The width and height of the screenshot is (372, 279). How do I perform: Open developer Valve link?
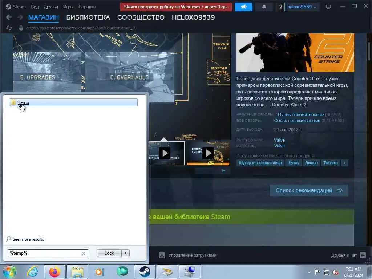tap(279, 140)
